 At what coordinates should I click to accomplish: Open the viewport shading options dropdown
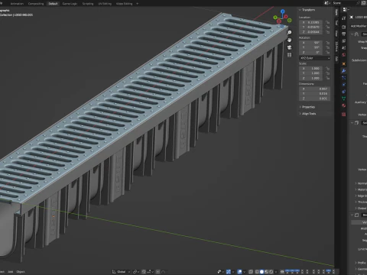coord(276,272)
